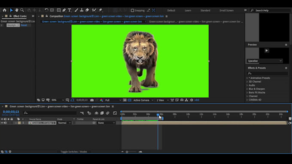Select the Clone Stamp tool
Image resolution: width=292 pixels, height=164 pixels.
[x=82, y=10]
